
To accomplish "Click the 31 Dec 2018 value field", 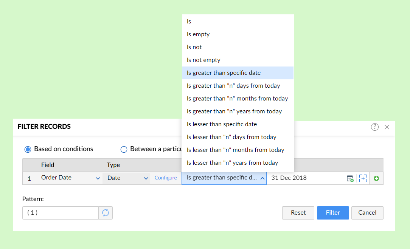I will pyautogui.click(x=306, y=178).
